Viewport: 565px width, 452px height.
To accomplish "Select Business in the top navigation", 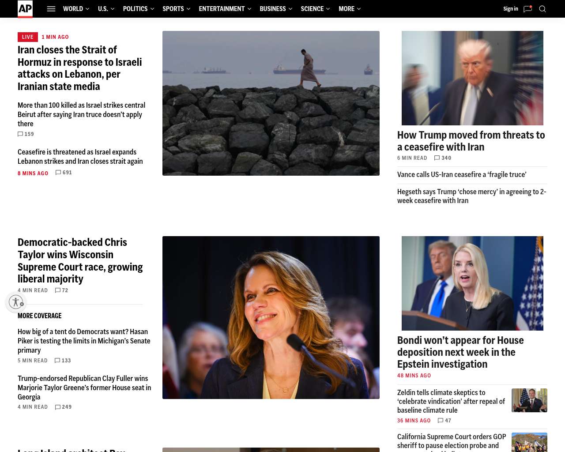I will click(x=273, y=9).
